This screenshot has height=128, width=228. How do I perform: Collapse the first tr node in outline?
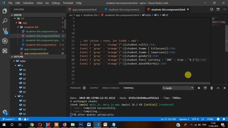pyautogui.click(x=16, y=65)
